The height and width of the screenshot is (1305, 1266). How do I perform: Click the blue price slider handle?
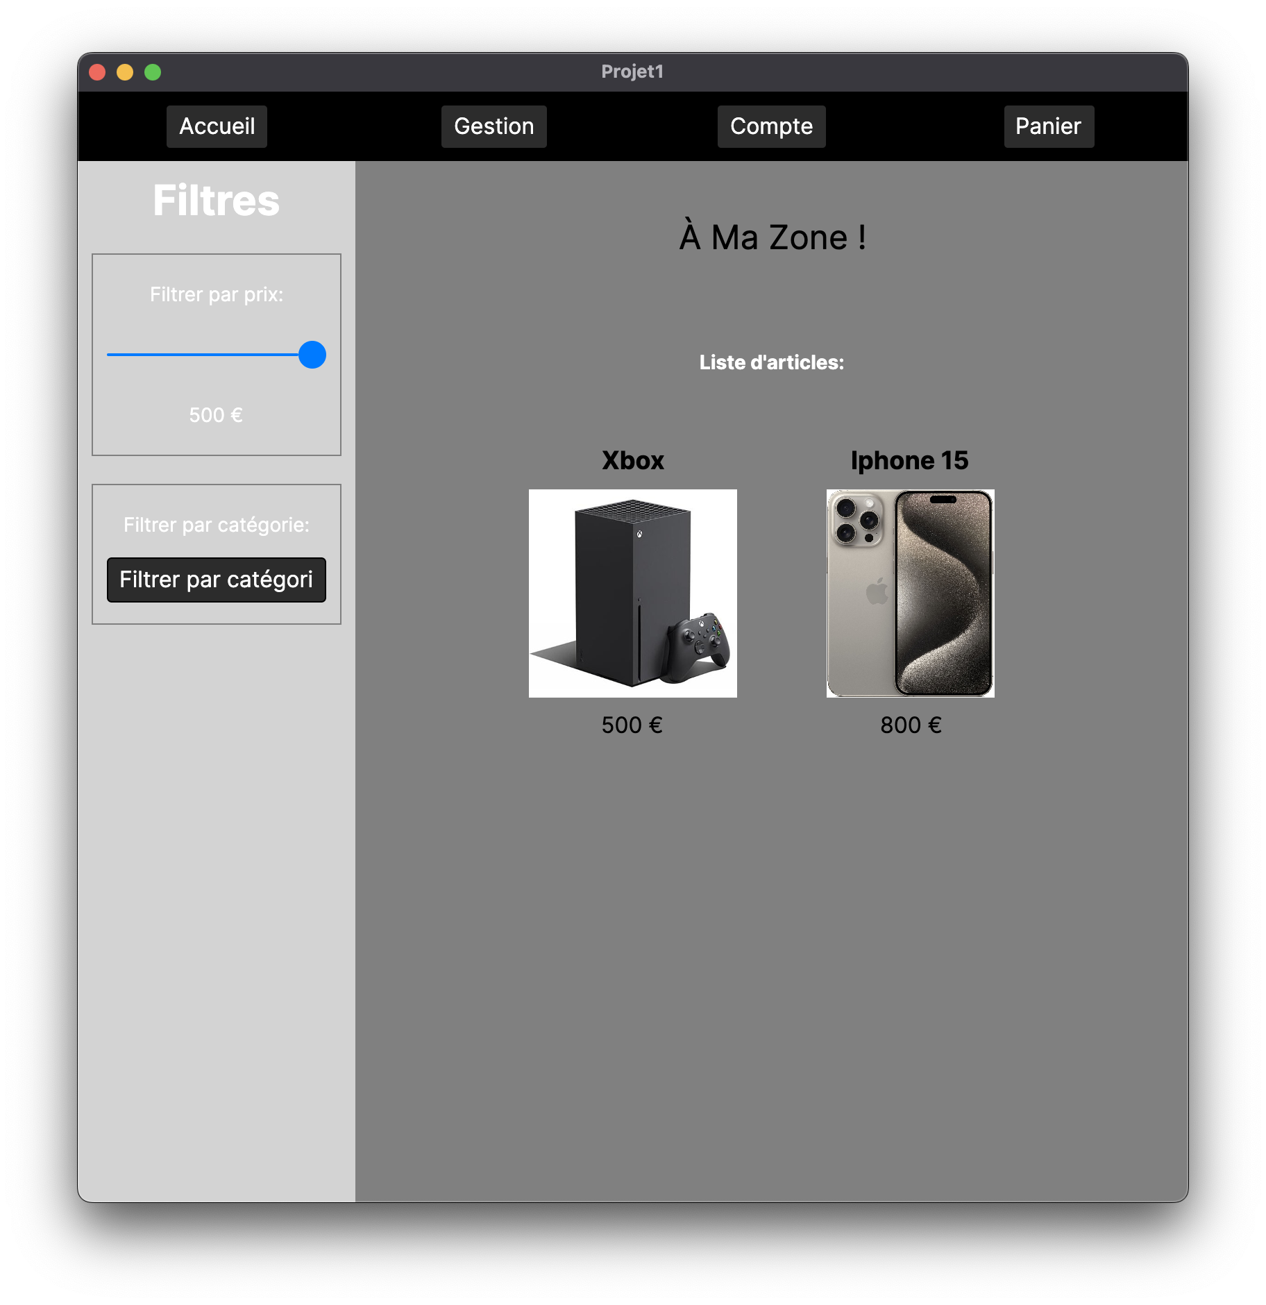[312, 355]
